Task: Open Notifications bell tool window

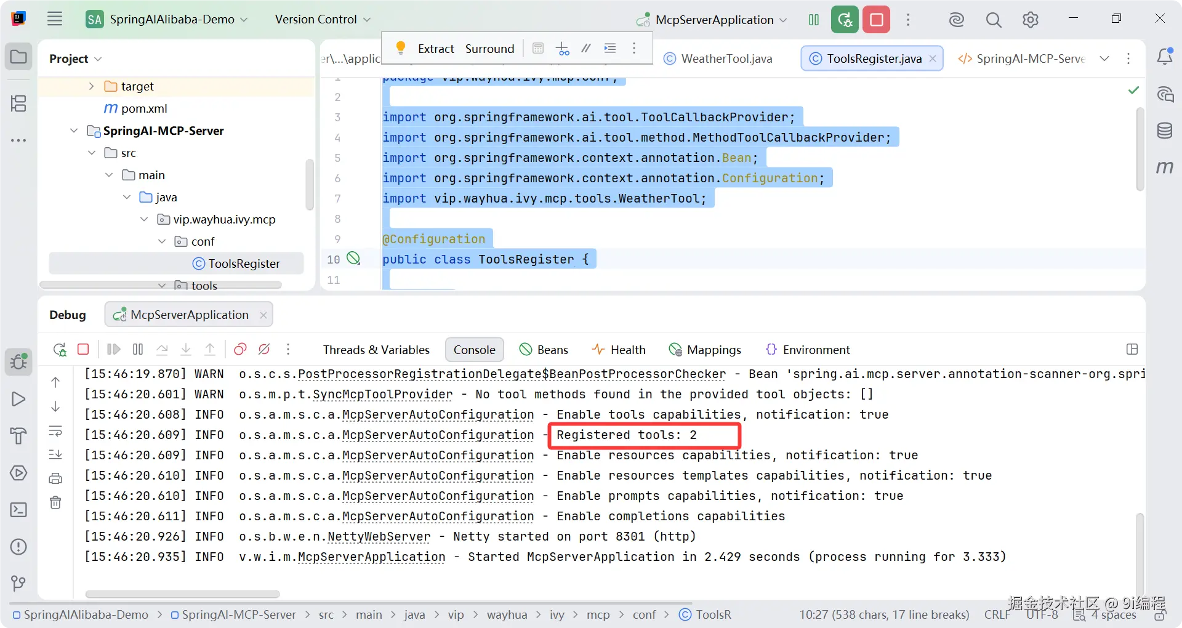Action: click(1165, 57)
